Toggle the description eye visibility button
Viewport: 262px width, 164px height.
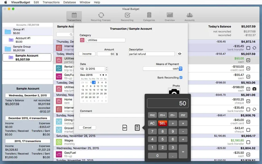coord(180,54)
